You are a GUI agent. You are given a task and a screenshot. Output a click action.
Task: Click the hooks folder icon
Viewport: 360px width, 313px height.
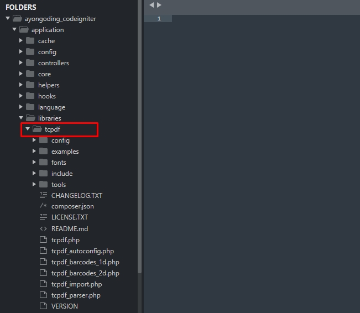pos(30,96)
